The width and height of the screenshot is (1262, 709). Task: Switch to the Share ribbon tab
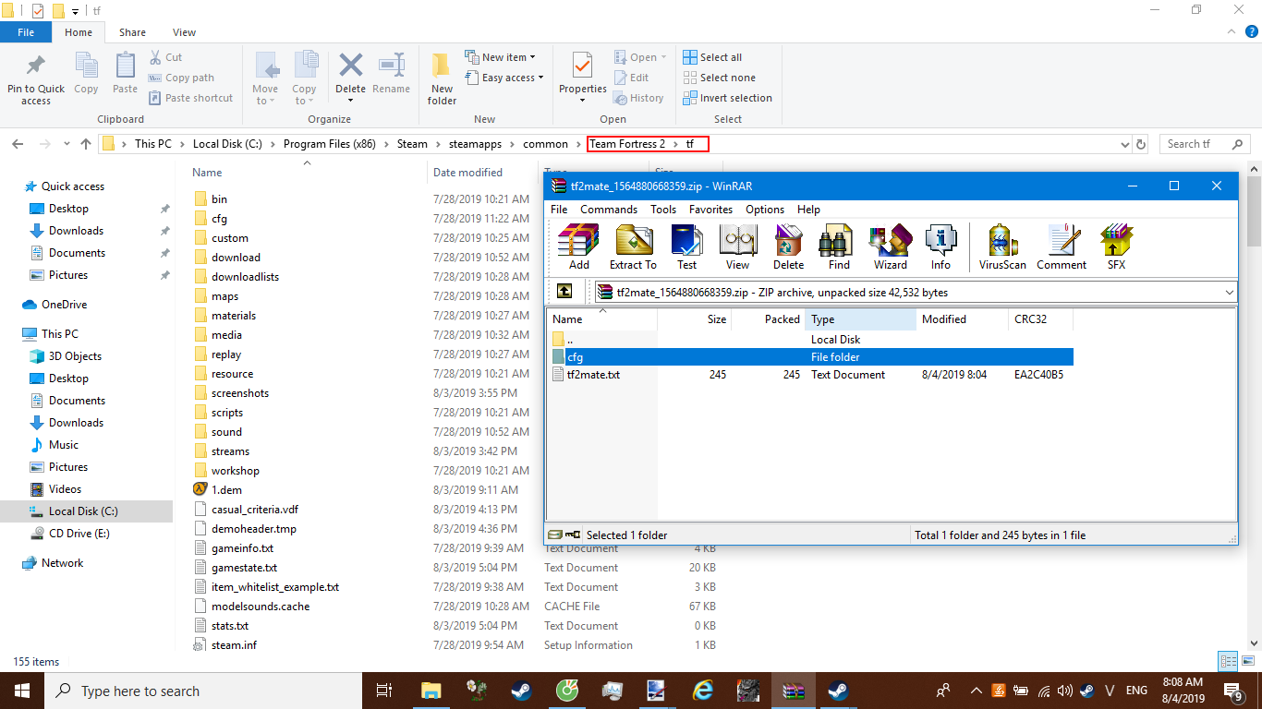(x=132, y=32)
